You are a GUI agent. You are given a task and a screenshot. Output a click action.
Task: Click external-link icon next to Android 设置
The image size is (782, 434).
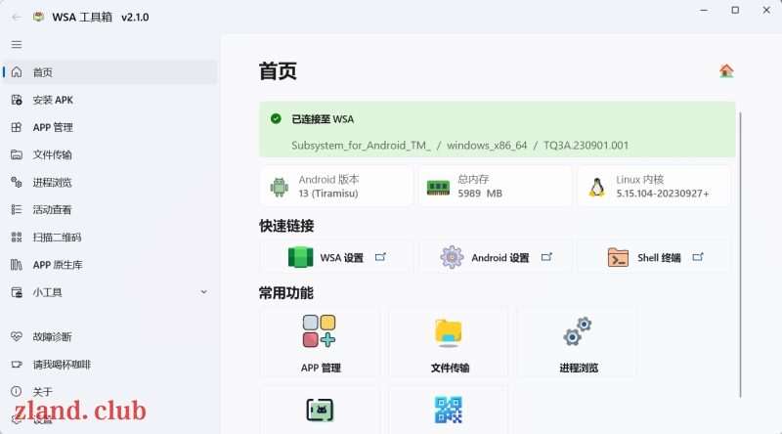pyautogui.click(x=546, y=257)
